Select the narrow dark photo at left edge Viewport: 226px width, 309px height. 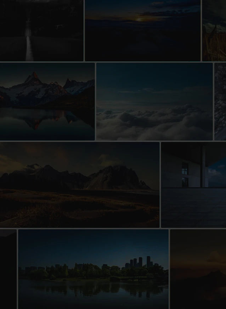[8, 269]
